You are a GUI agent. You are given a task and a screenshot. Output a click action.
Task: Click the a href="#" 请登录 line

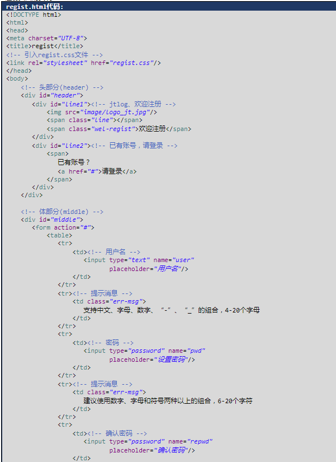click(x=97, y=171)
